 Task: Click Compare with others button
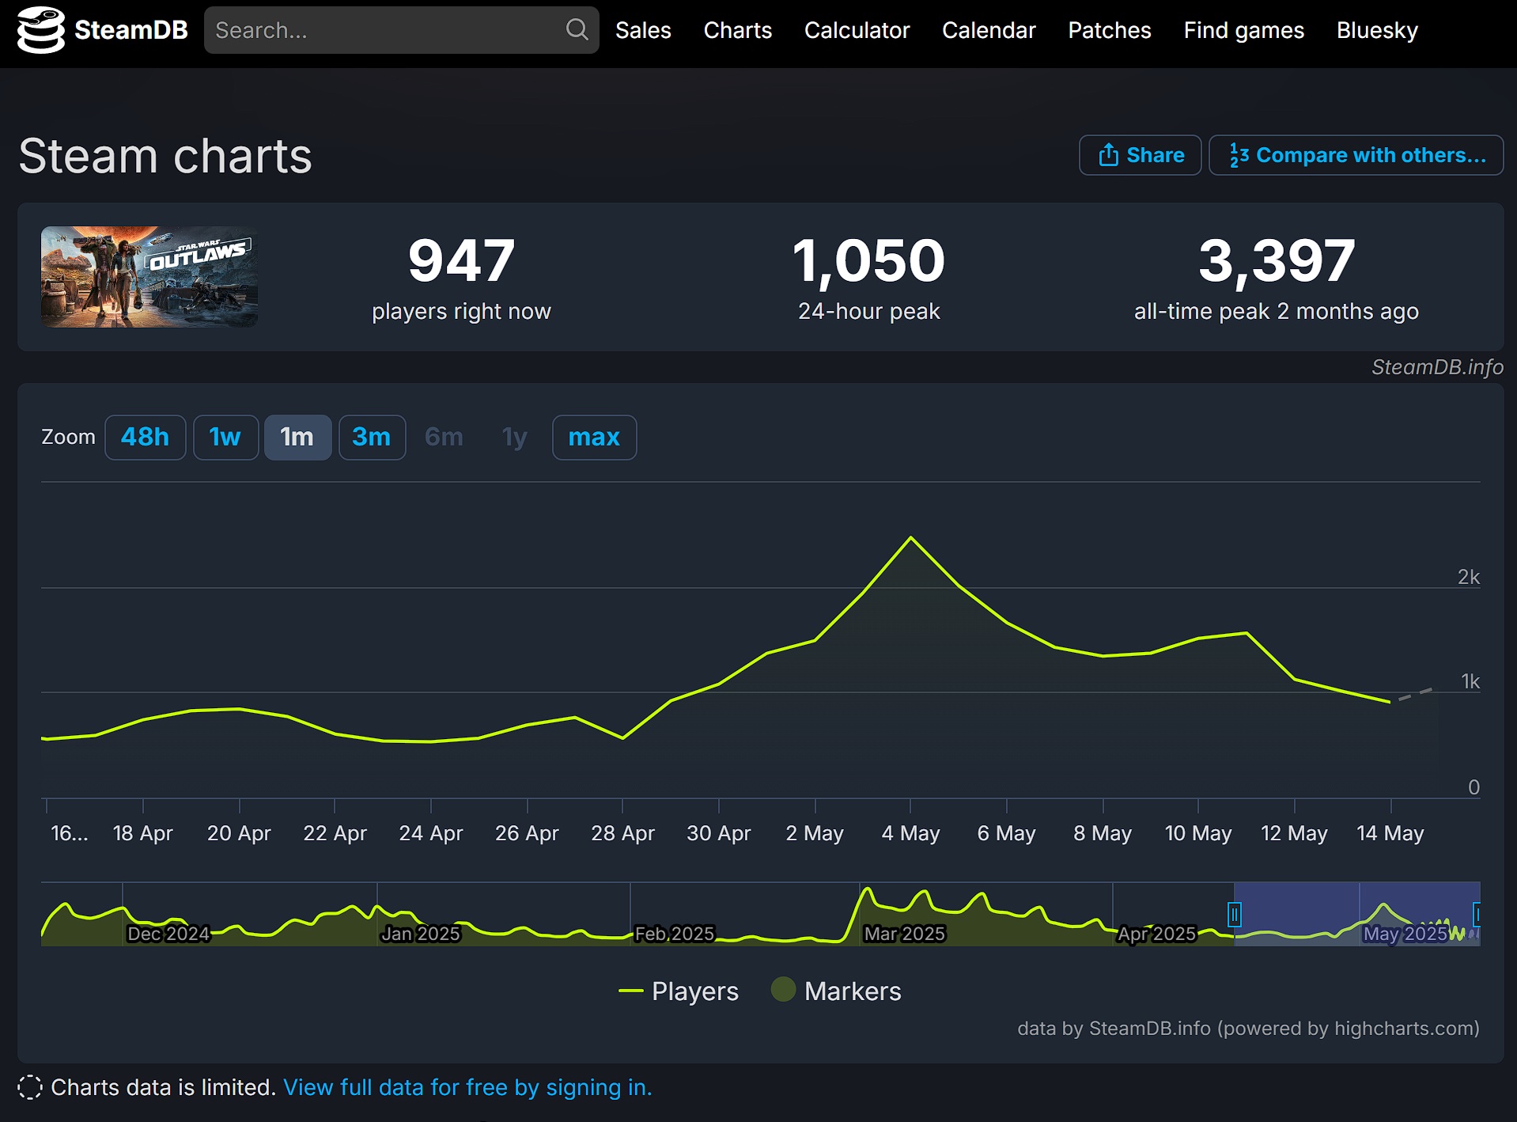click(1356, 155)
